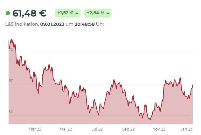This screenshot has height=135, width=201.
Task: Click the up arrow in the +2,54 % badge
Action: 108,13
